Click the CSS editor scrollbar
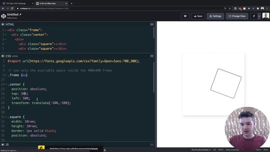Image resolution: width=270 pixels, height=152 pixels. [x=154, y=77]
